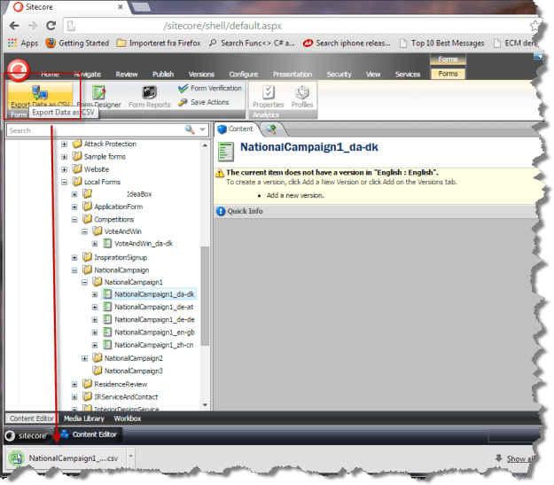
Task: Open the Presentation ribbon tab
Action: tap(293, 74)
